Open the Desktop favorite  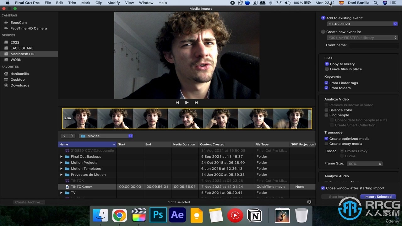click(x=18, y=79)
